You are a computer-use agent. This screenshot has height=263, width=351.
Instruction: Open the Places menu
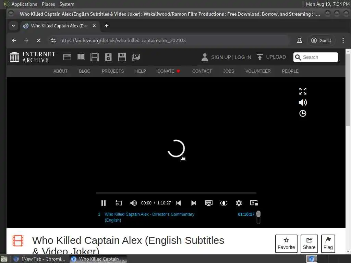click(x=48, y=4)
